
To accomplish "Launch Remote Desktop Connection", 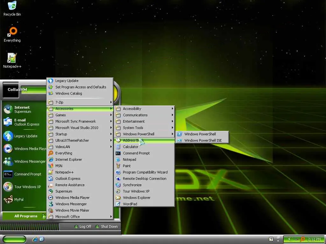I will click(x=145, y=179).
